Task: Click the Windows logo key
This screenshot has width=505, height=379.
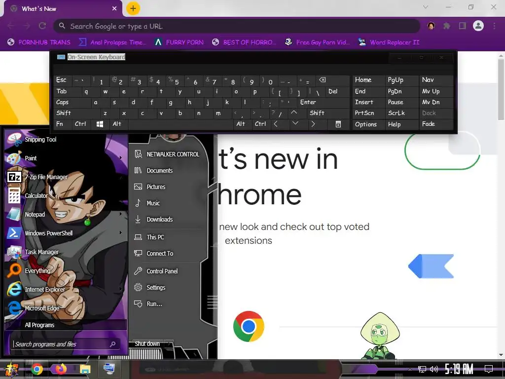Action: point(100,124)
